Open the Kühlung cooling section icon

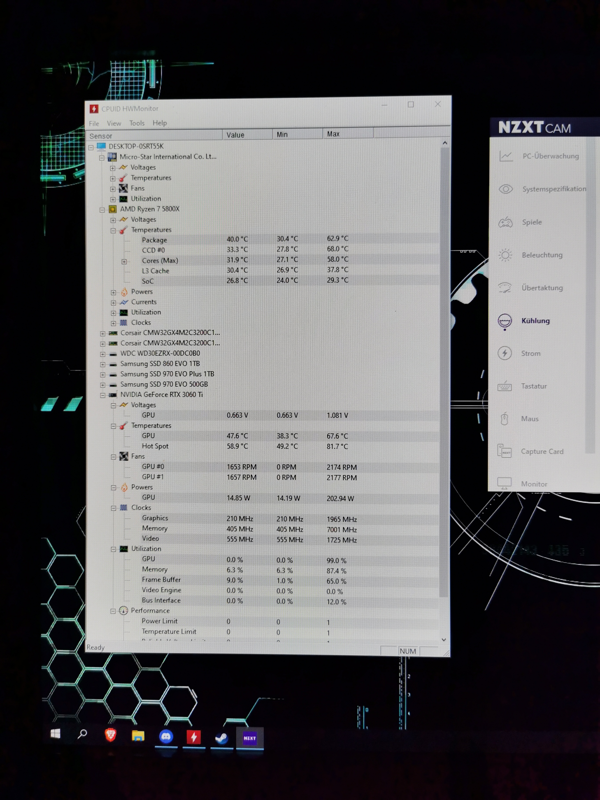tap(505, 321)
